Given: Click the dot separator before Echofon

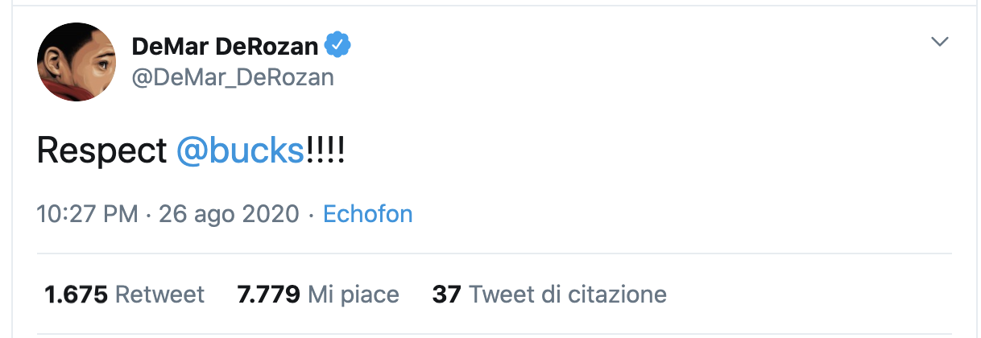Looking at the screenshot, I should pos(311,215).
